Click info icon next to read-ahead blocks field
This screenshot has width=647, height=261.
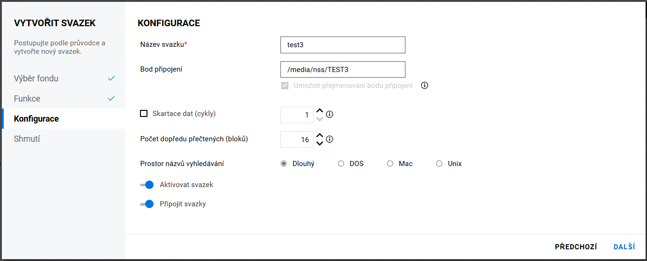click(330, 139)
